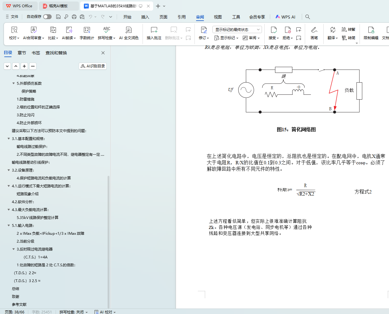
Task: Open the AI 校对 status bar menu
Action: pyautogui.click(x=105, y=312)
